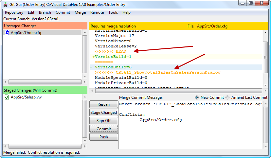Open the Merge menu
Image resolution: width=271 pixels, height=158 pixels.
[80, 12]
